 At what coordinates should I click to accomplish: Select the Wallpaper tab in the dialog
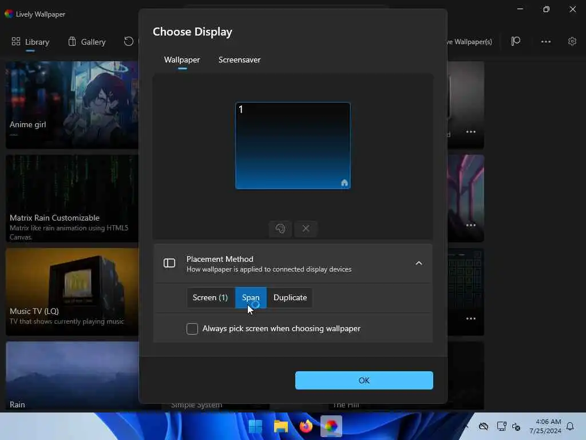[x=182, y=60]
